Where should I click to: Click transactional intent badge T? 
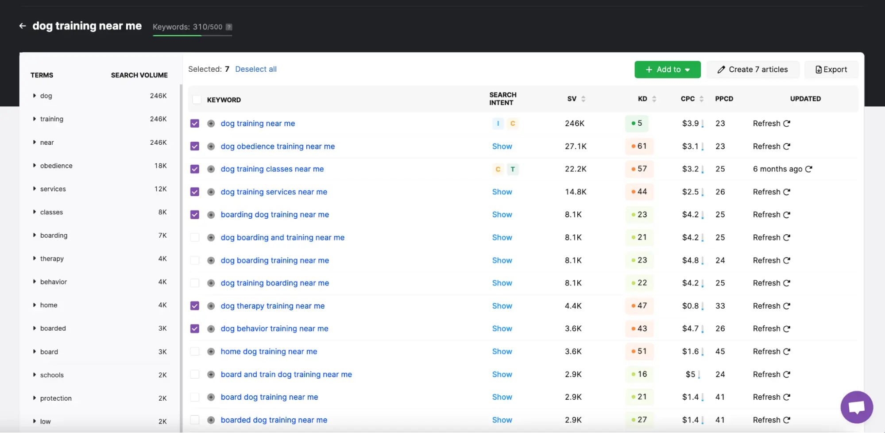coord(513,169)
